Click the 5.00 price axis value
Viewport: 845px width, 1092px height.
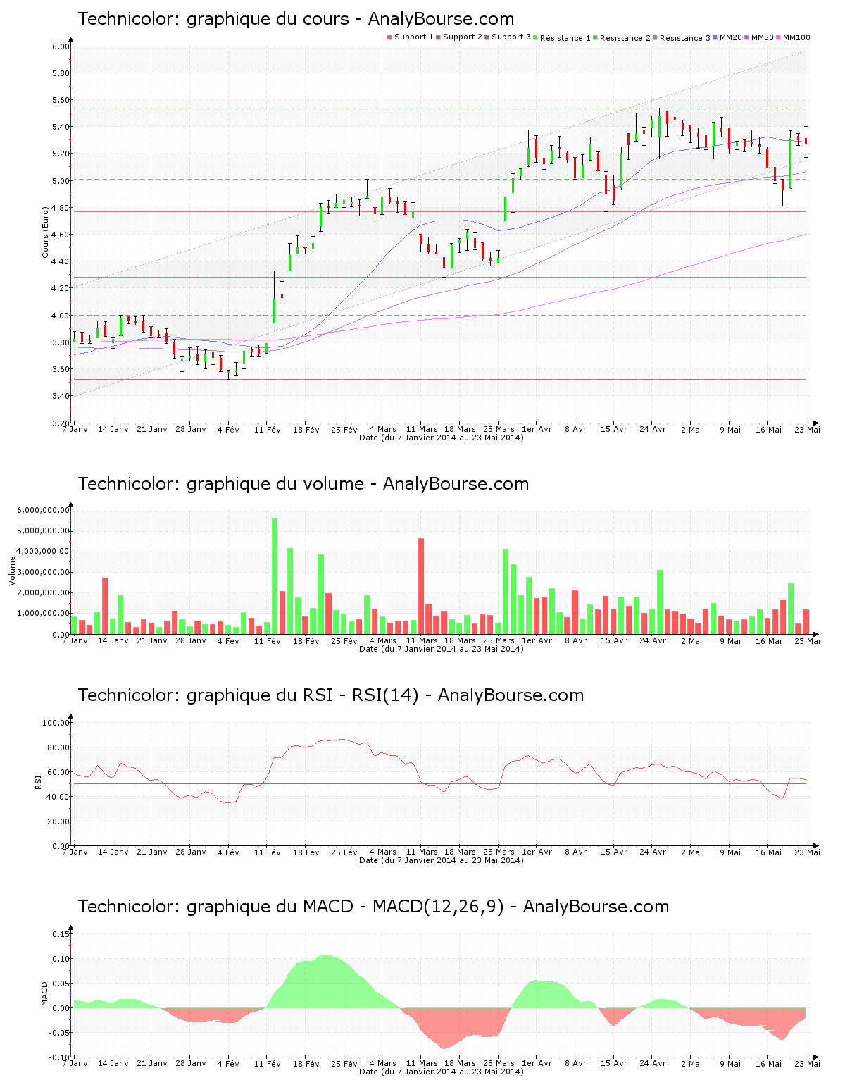[61, 181]
